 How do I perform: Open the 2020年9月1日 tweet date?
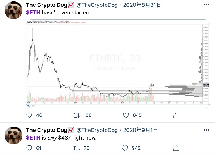(x=140, y=130)
